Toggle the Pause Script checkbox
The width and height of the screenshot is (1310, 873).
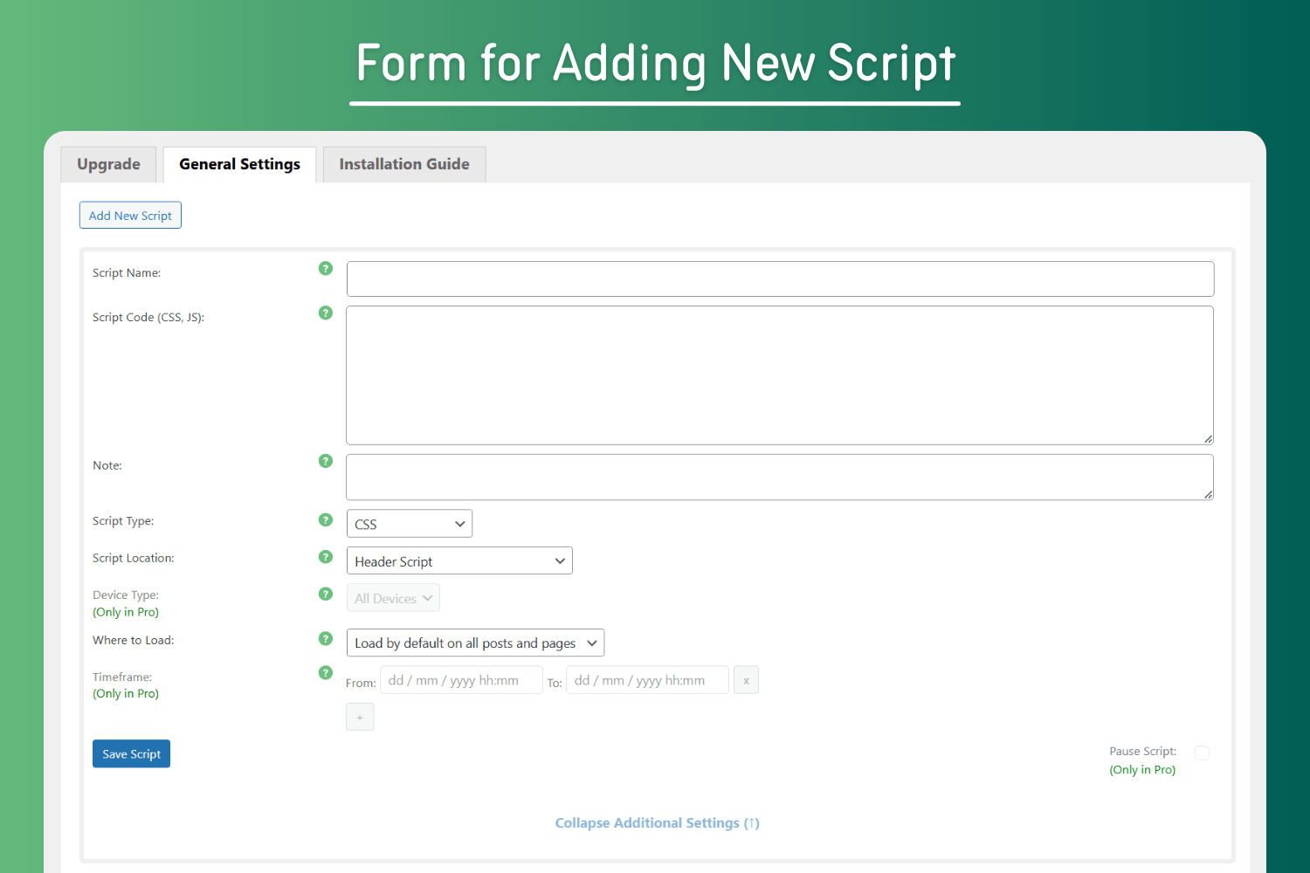(x=1202, y=753)
